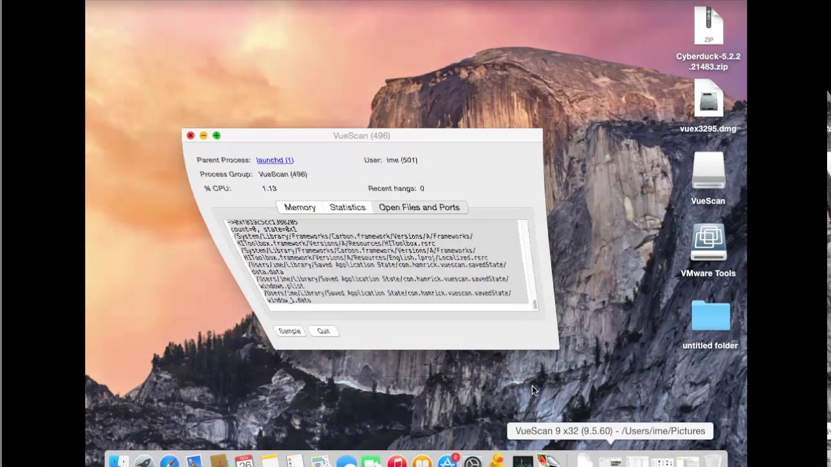Select the vuex3295.dmg disk image icon
Screen dimensions: 831x467
(708, 99)
